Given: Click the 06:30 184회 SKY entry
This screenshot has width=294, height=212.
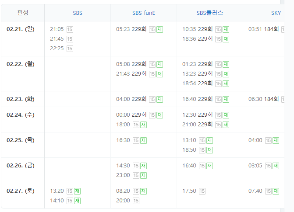Looking at the screenshot, I should (x=263, y=99).
